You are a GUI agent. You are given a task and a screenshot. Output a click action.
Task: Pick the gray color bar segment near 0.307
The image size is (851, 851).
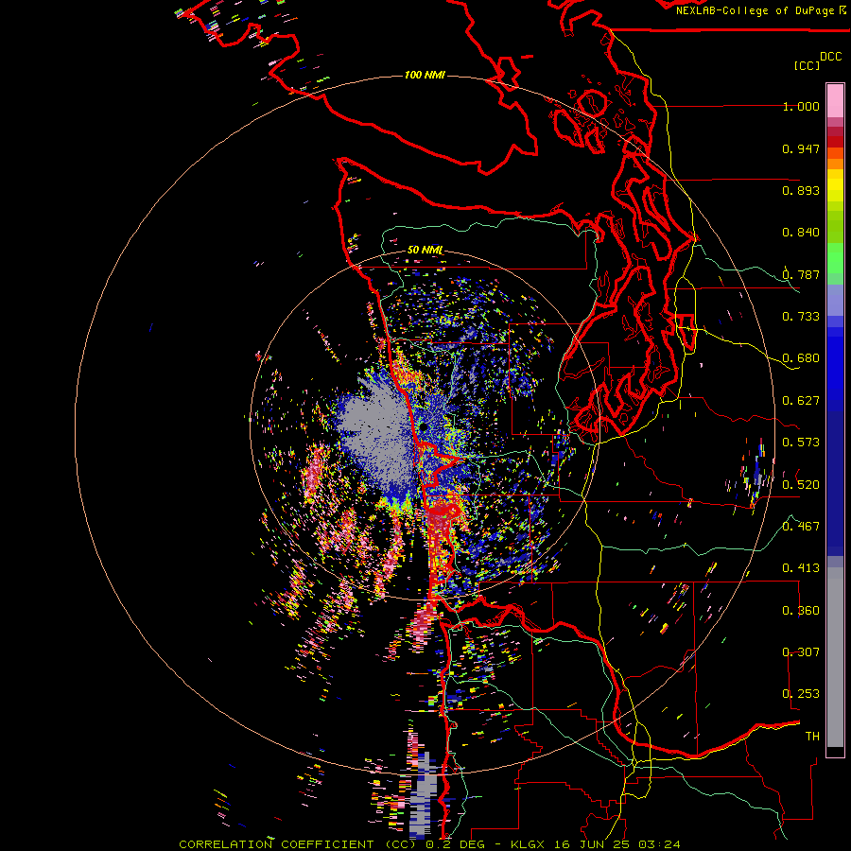tap(835, 657)
